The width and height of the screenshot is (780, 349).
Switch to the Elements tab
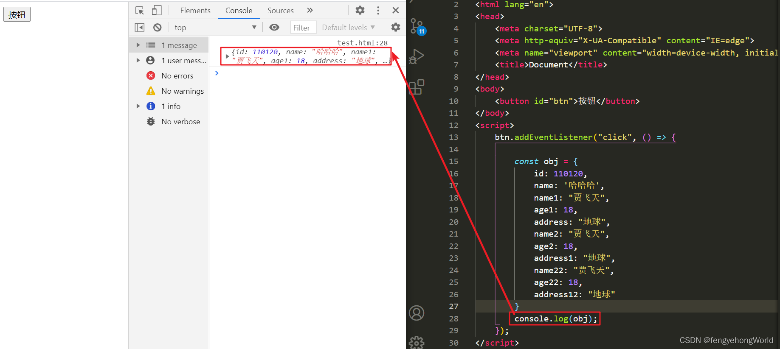tap(195, 10)
